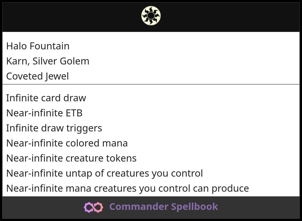
Task: Click the divider line under Coveted Jewel
Action: (151, 84)
